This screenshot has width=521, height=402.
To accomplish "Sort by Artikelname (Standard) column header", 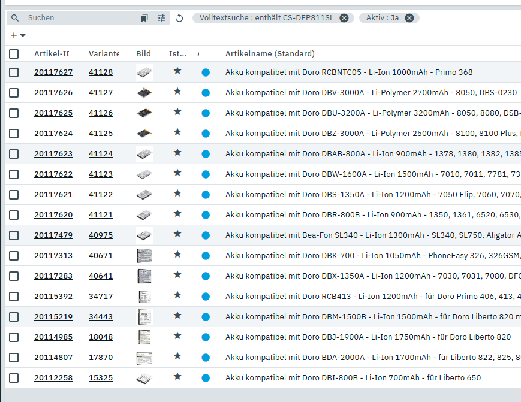I will (270, 54).
